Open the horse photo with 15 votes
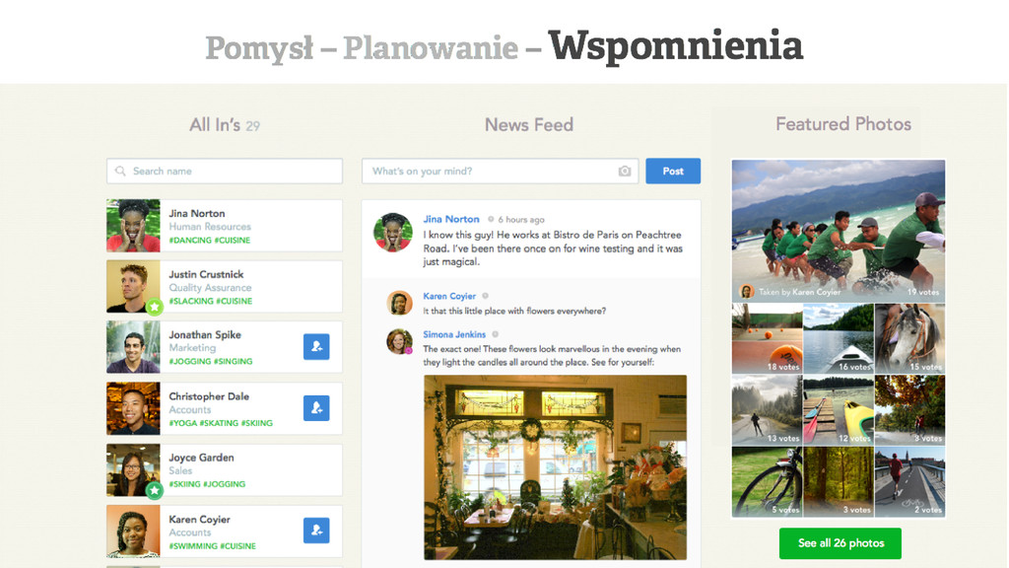The height and width of the screenshot is (568, 1009). pyautogui.click(x=909, y=338)
